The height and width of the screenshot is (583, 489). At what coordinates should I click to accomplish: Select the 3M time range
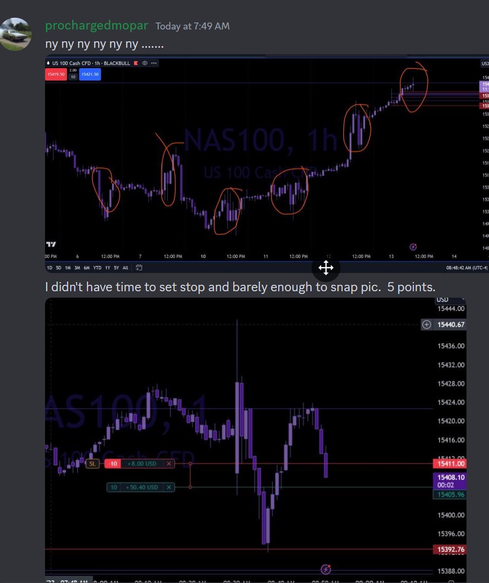[77, 268]
